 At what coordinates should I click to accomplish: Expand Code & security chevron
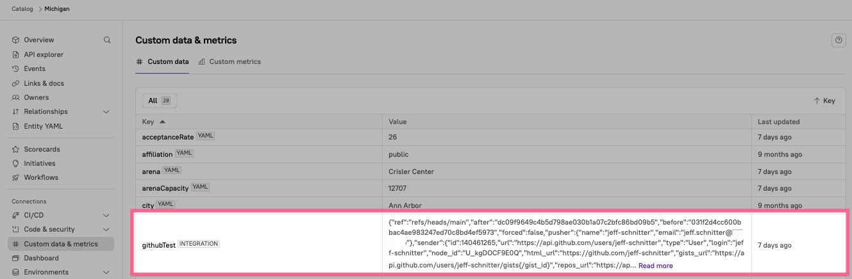(106, 229)
